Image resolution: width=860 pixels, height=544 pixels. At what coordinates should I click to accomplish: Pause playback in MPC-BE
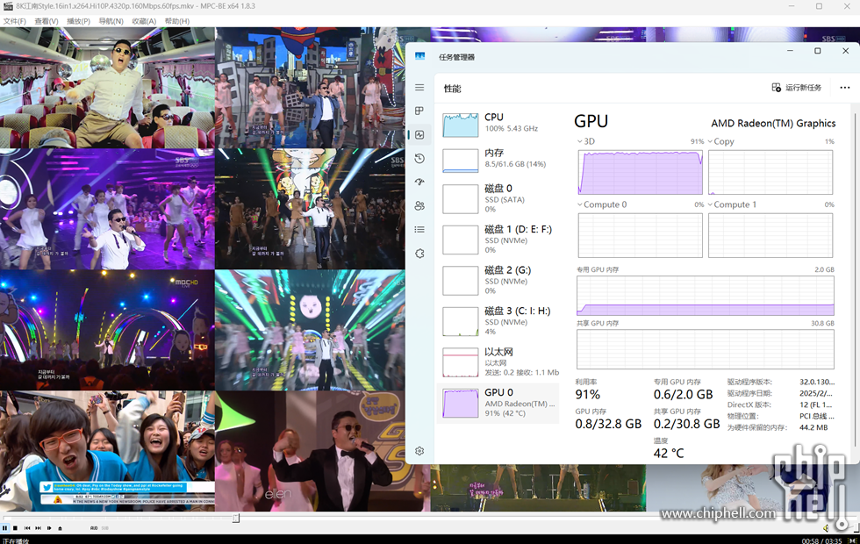pyautogui.click(x=4, y=528)
